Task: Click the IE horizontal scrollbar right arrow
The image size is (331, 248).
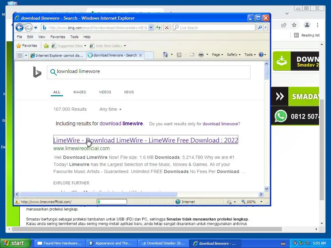Action: (261, 194)
